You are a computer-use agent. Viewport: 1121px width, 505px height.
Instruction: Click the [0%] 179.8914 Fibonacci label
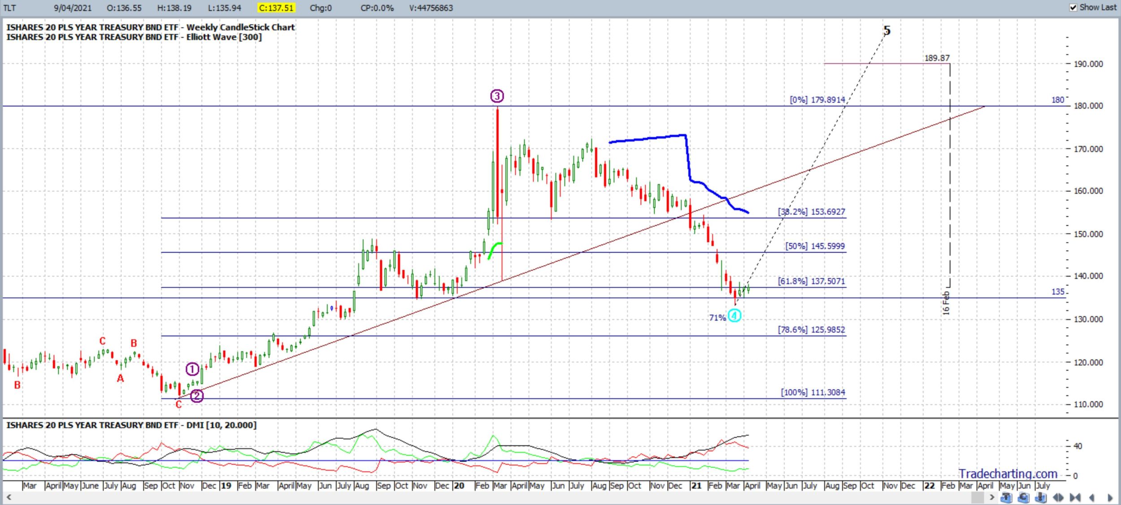(817, 100)
